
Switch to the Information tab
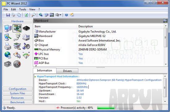pyautogui.click(x=45, y=71)
